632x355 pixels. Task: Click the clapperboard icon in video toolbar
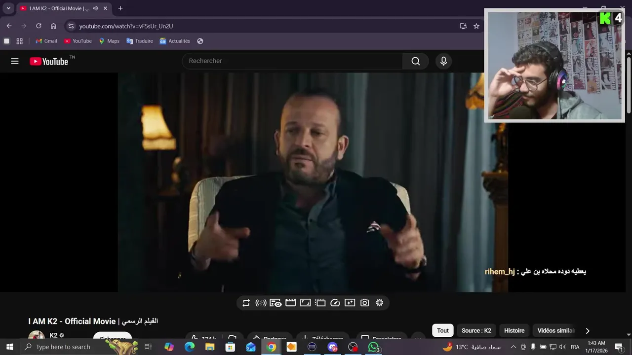[x=290, y=303]
